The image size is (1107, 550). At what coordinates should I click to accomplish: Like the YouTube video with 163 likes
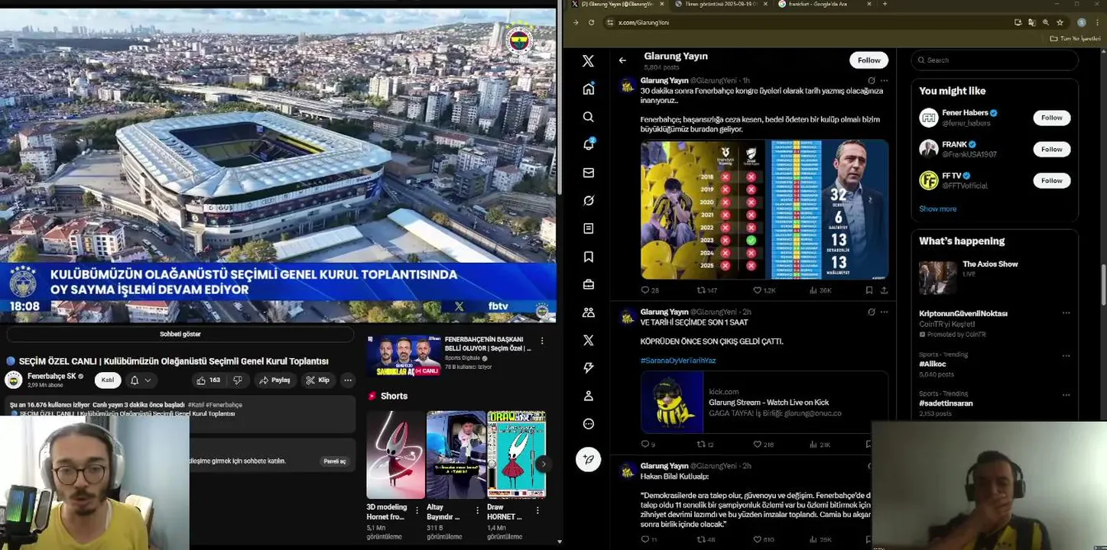tap(208, 380)
